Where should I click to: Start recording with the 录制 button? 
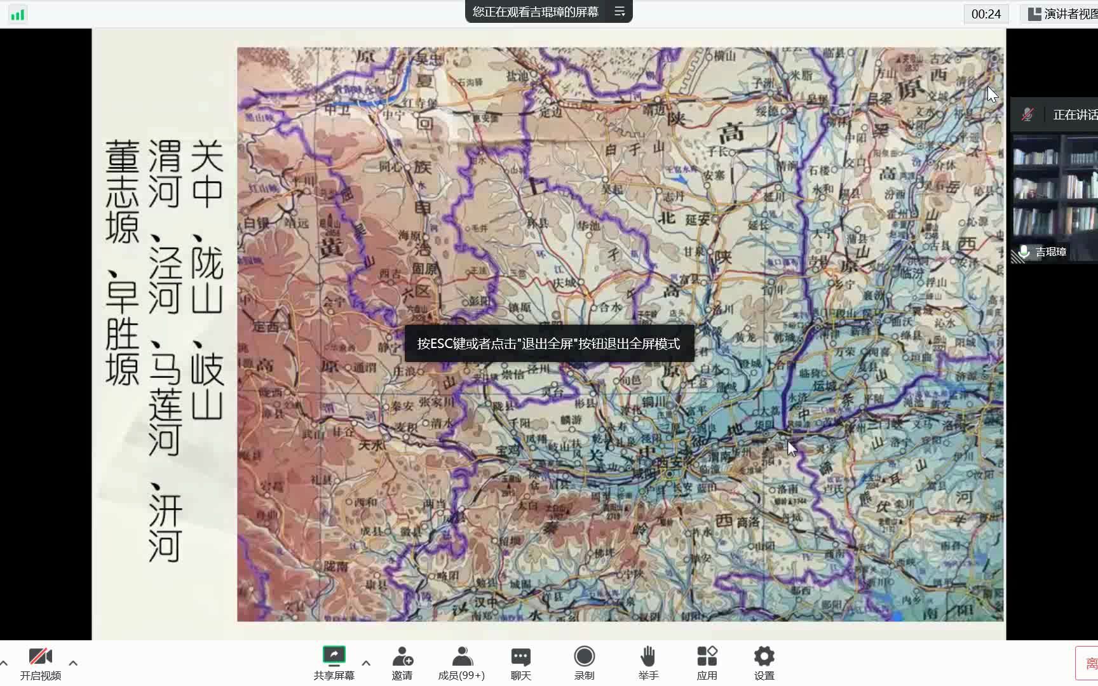coord(585,664)
